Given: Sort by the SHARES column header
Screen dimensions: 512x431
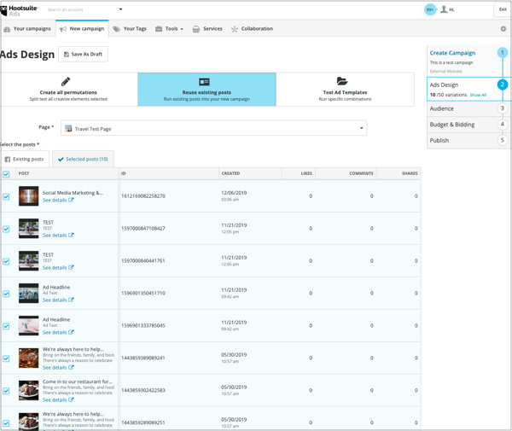Looking at the screenshot, I should 410,173.
